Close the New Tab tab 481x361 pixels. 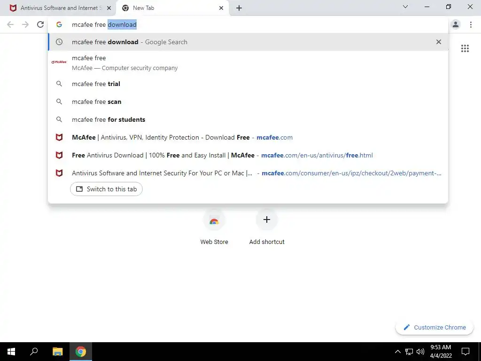click(x=221, y=8)
